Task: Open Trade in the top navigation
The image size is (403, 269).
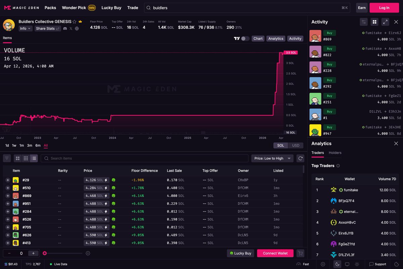Action: tap(133, 8)
